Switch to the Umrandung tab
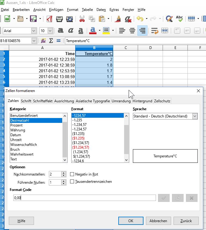 pos(121,101)
